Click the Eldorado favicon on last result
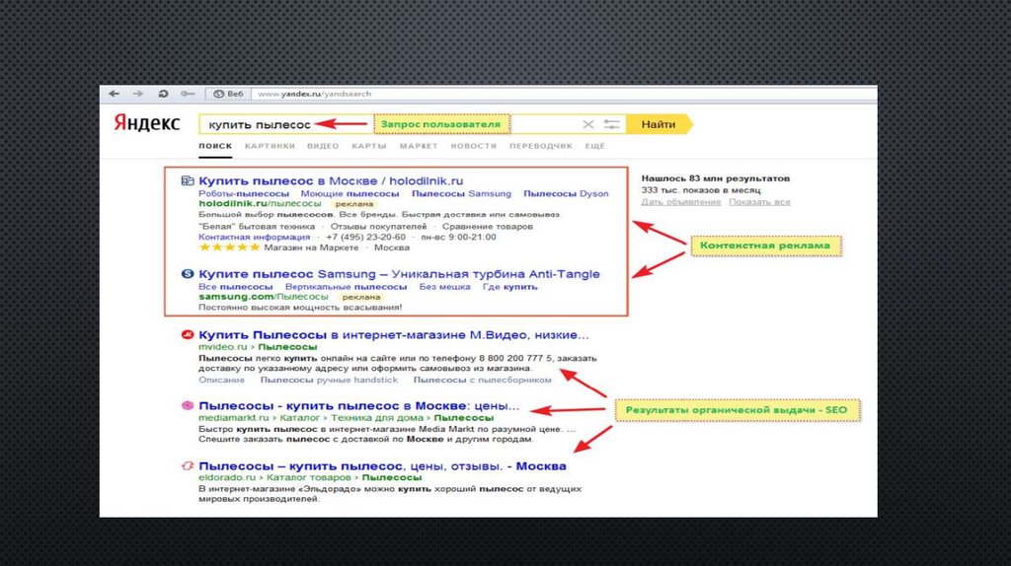The image size is (1011, 566). click(188, 466)
